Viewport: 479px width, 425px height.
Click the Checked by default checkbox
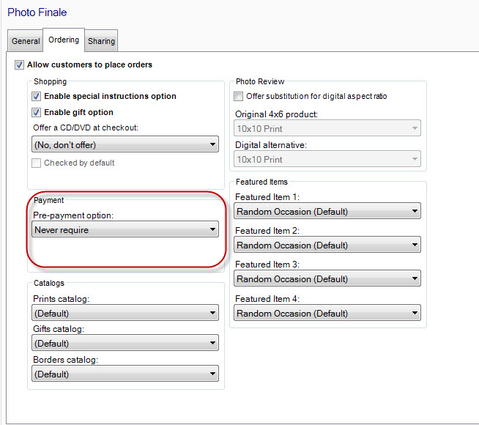coord(36,163)
